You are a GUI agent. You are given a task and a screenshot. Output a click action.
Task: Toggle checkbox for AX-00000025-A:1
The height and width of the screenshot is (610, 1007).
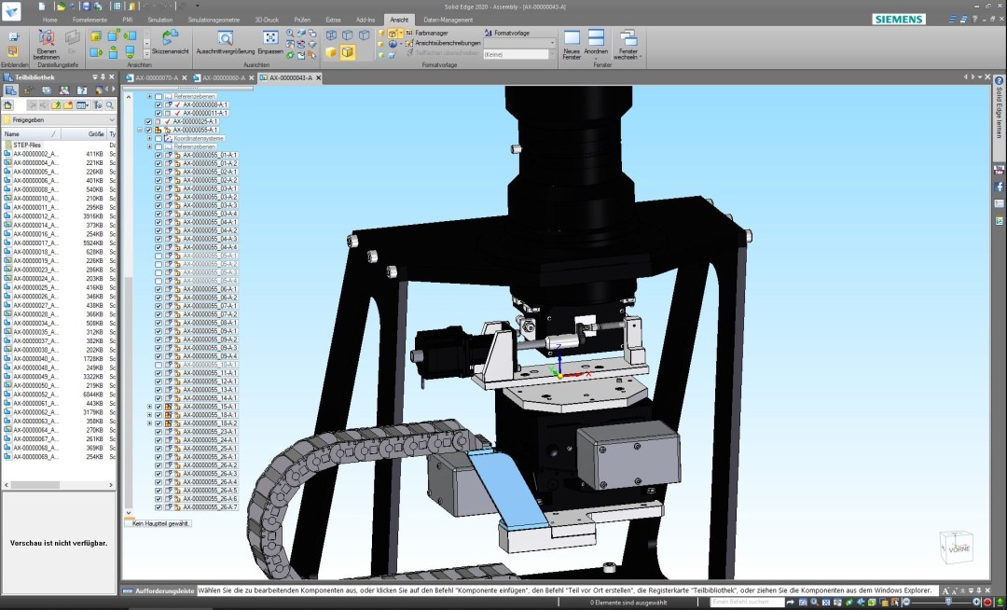point(148,121)
